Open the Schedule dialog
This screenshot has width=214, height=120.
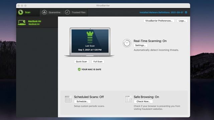(82, 101)
